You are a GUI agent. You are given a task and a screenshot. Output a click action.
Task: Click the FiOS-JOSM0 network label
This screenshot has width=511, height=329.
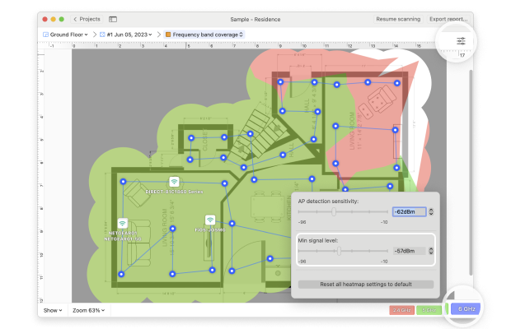click(x=210, y=229)
